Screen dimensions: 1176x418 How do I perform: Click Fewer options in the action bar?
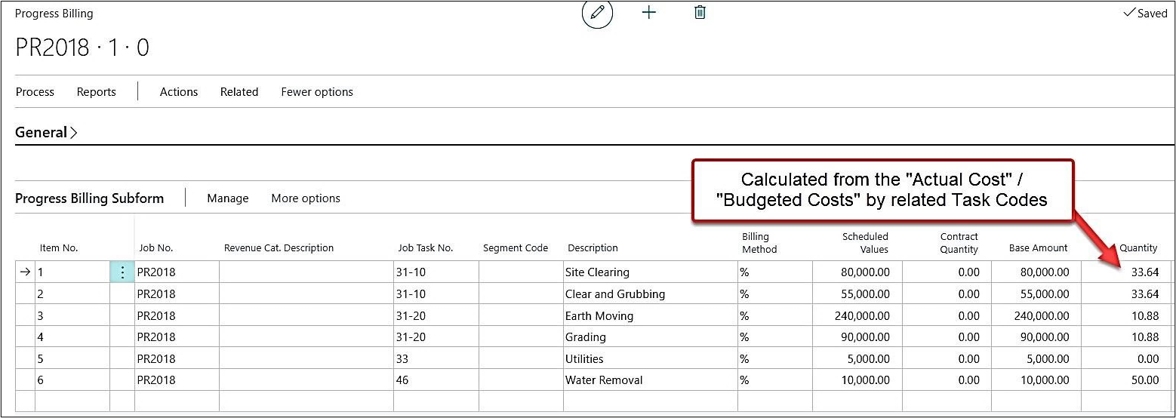click(317, 92)
